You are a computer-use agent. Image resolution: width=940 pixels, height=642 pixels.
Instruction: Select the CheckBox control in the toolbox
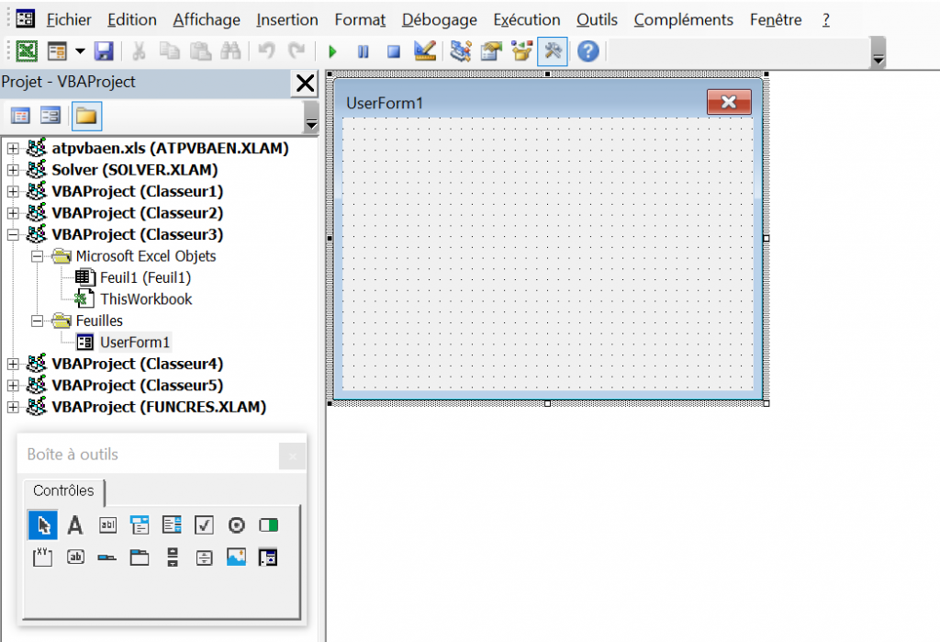coord(203,524)
